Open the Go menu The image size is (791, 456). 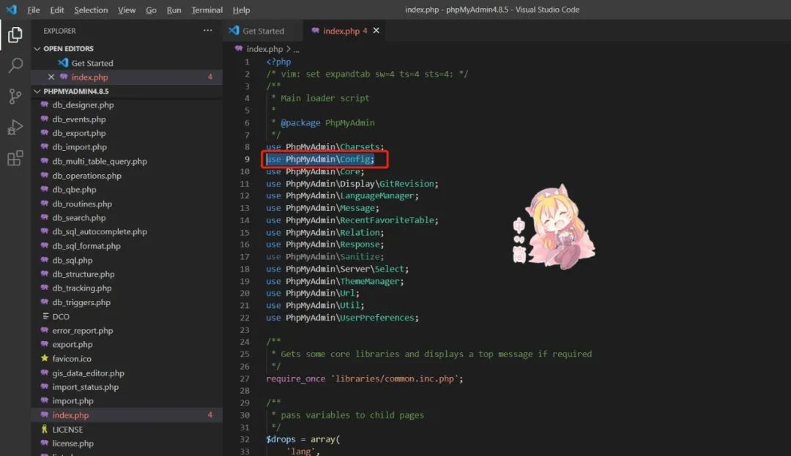152,10
